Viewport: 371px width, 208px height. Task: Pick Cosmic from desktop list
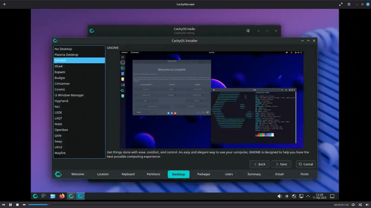pos(79,89)
